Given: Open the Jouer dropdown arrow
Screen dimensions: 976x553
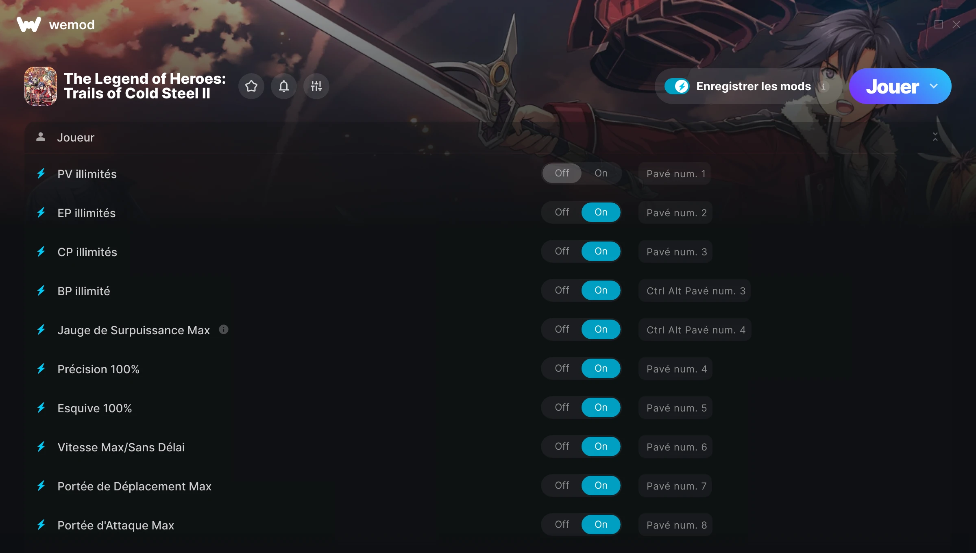Looking at the screenshot, I should click(934, 86).
